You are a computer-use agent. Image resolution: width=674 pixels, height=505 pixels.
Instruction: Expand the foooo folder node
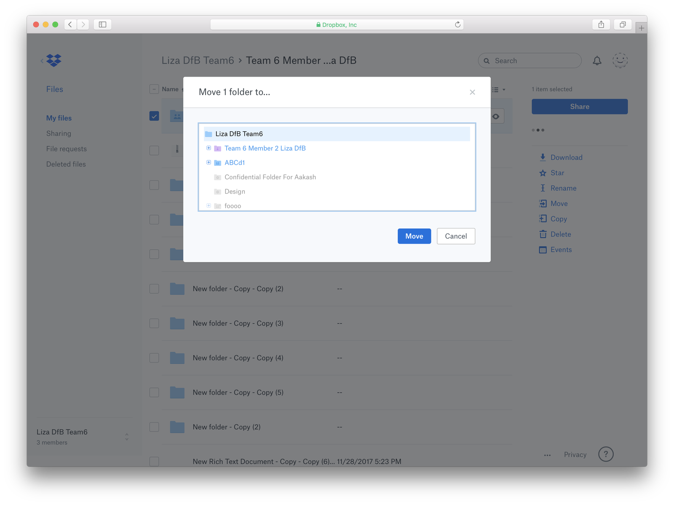[x=209, y=205]
